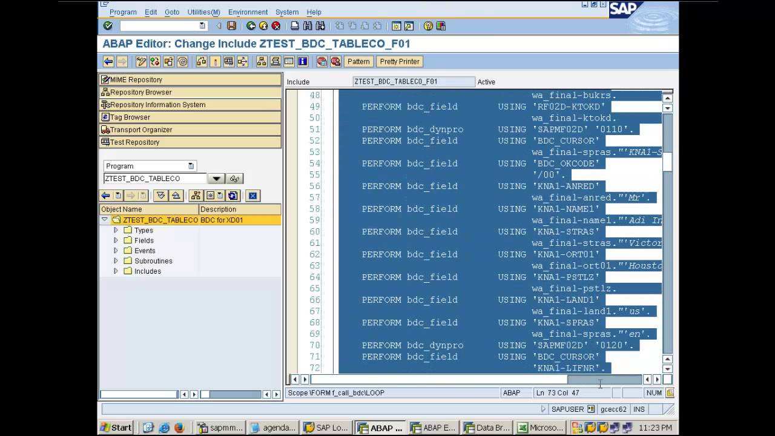The width and height of the screenshot is (775, 436).
Task: Click the red Cancel icon
Action: [276, 26]
